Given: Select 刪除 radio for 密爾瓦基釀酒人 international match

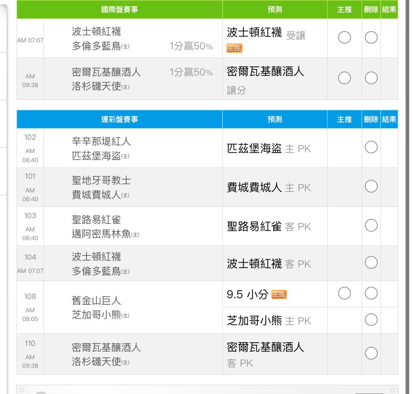Looking at the screenshot, I should [371, 78].
